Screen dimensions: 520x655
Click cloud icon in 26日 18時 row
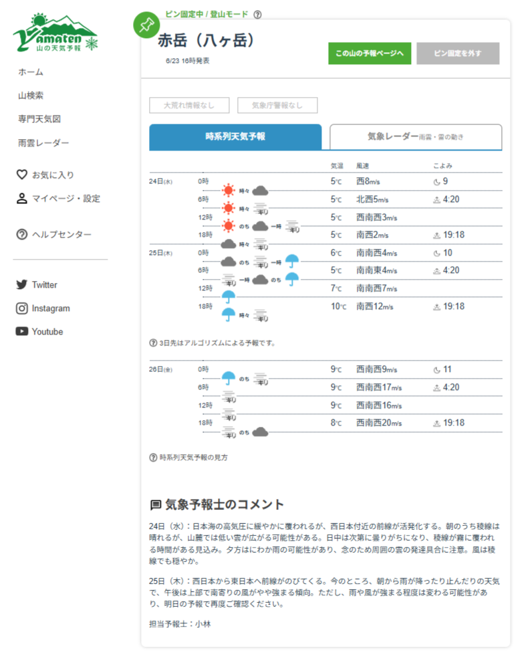[261, 432]
